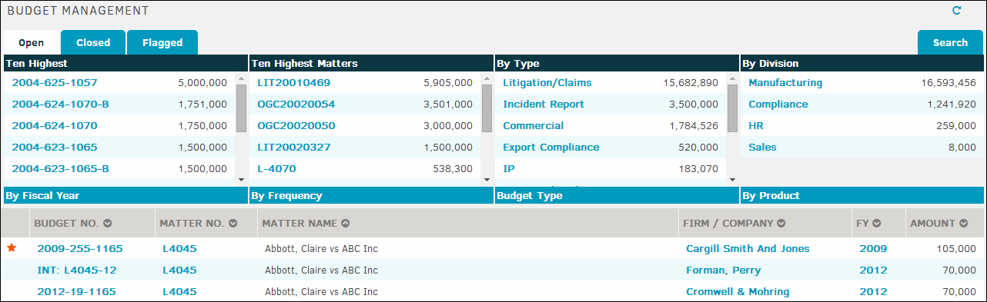Switch to the Closed tab
Screen dimensions: 987x302
(x=93, y=42)
